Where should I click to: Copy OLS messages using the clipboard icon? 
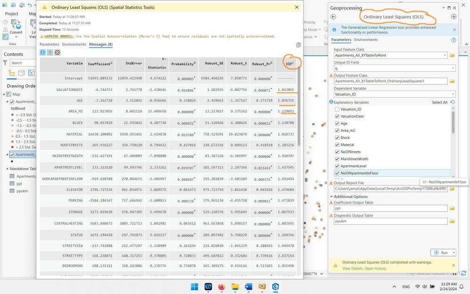[298, 45]
